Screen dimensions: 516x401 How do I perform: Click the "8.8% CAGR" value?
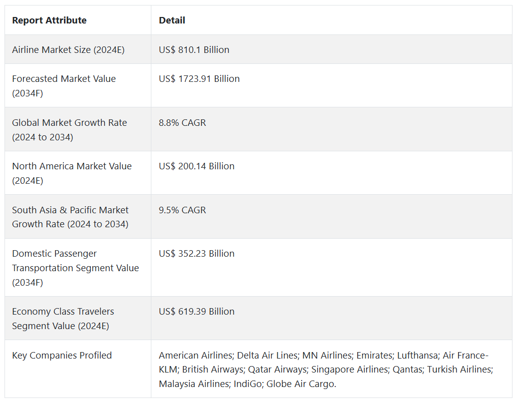click(182, 123)
